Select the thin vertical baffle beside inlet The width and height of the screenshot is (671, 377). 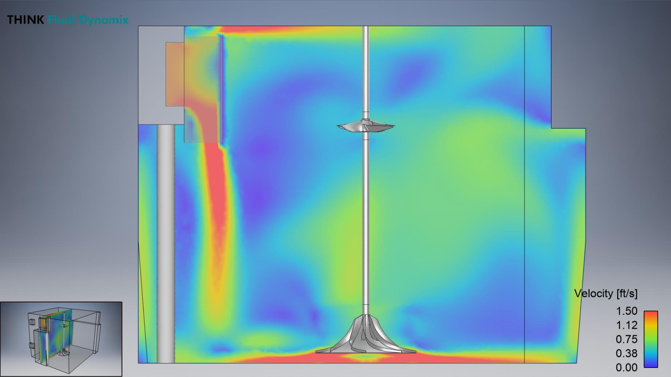click(x=221, y=89)
